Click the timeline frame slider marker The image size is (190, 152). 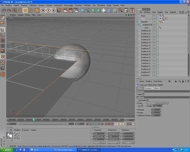pos(33,120)
